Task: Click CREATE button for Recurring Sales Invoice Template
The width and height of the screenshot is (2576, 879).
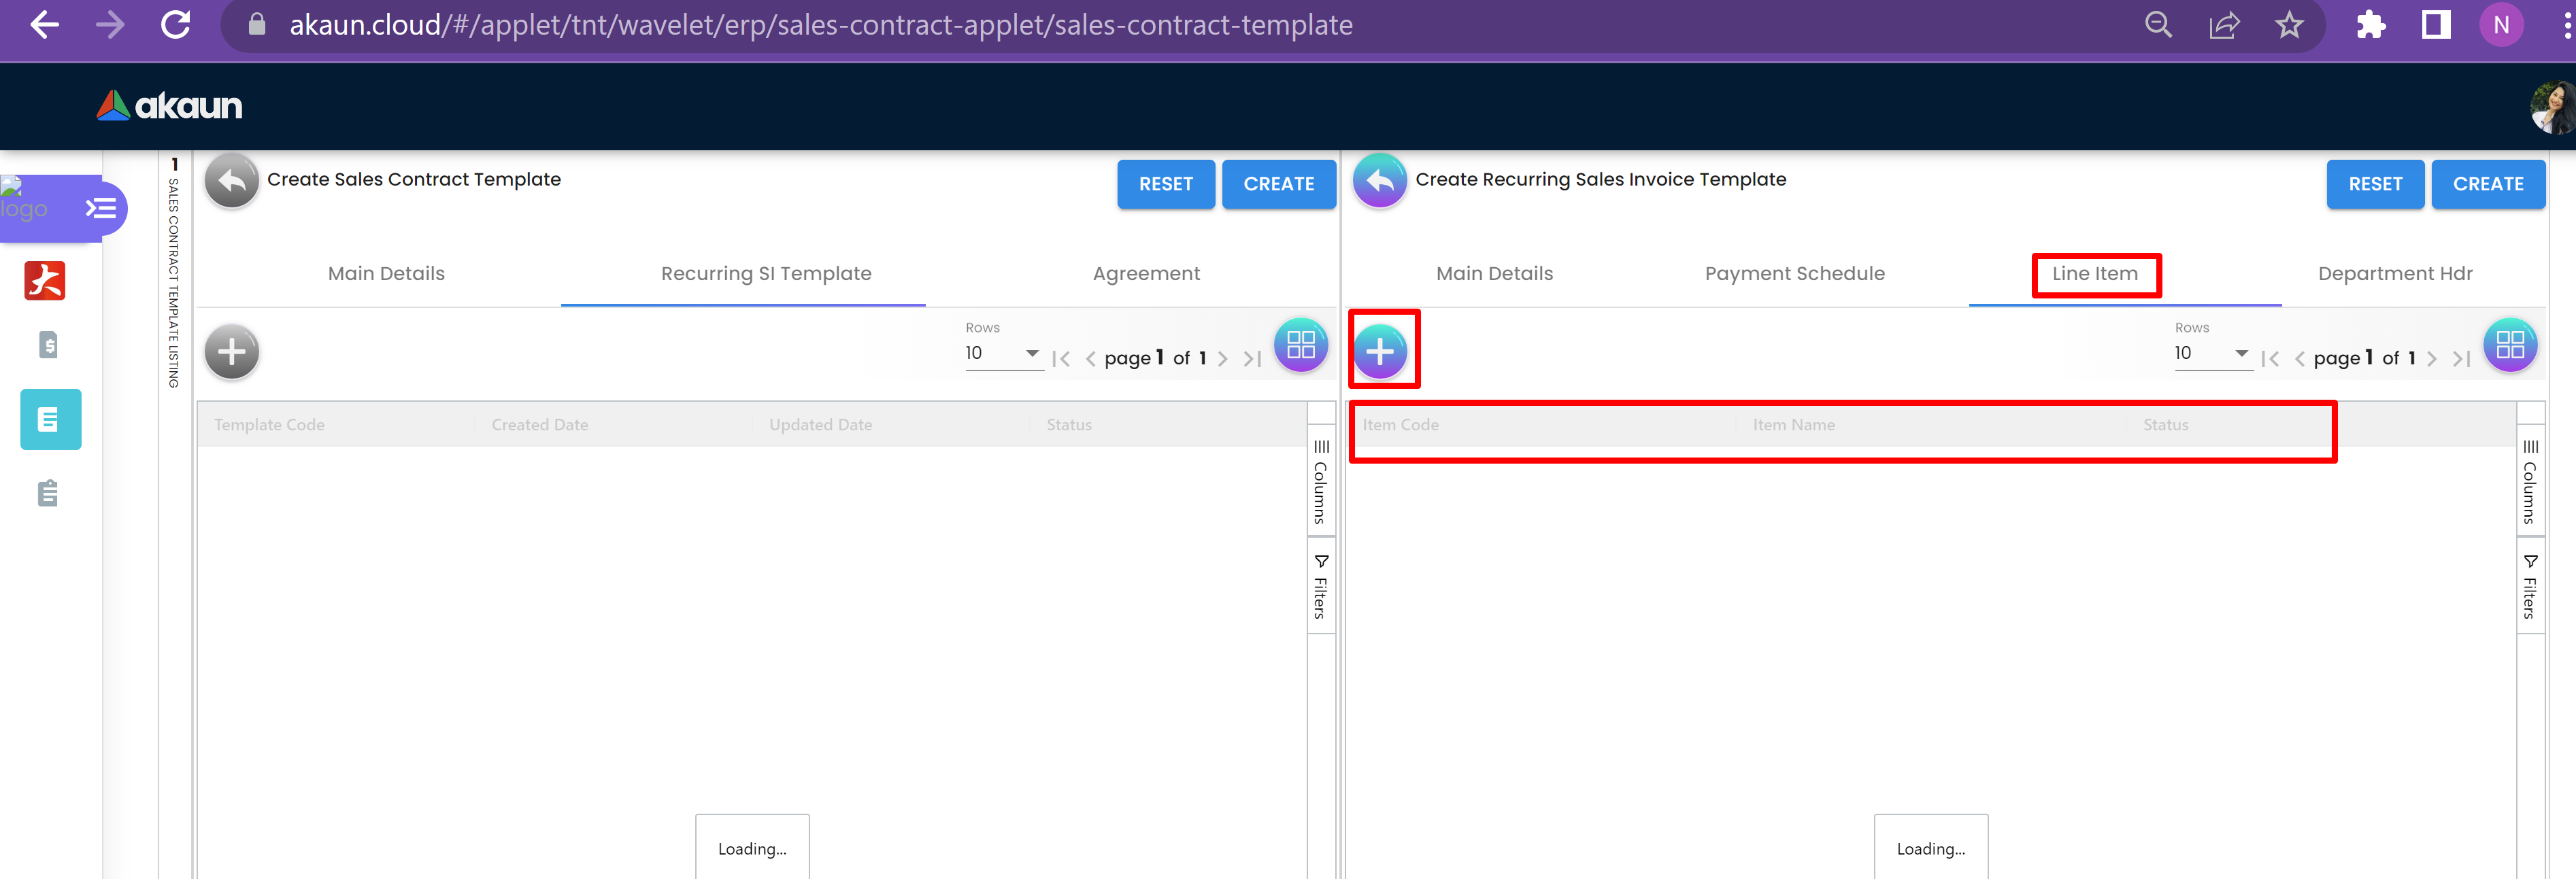Action: pyautogui.click(x=2487, y=185)
